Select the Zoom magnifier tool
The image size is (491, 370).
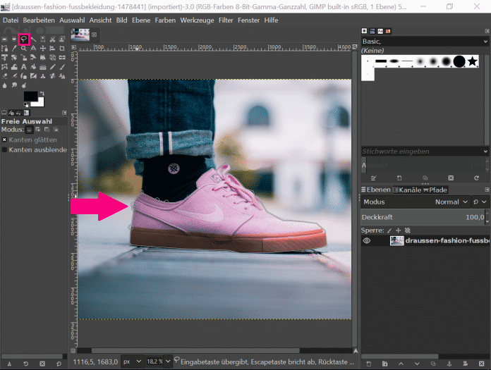click(x=23, y=48)
